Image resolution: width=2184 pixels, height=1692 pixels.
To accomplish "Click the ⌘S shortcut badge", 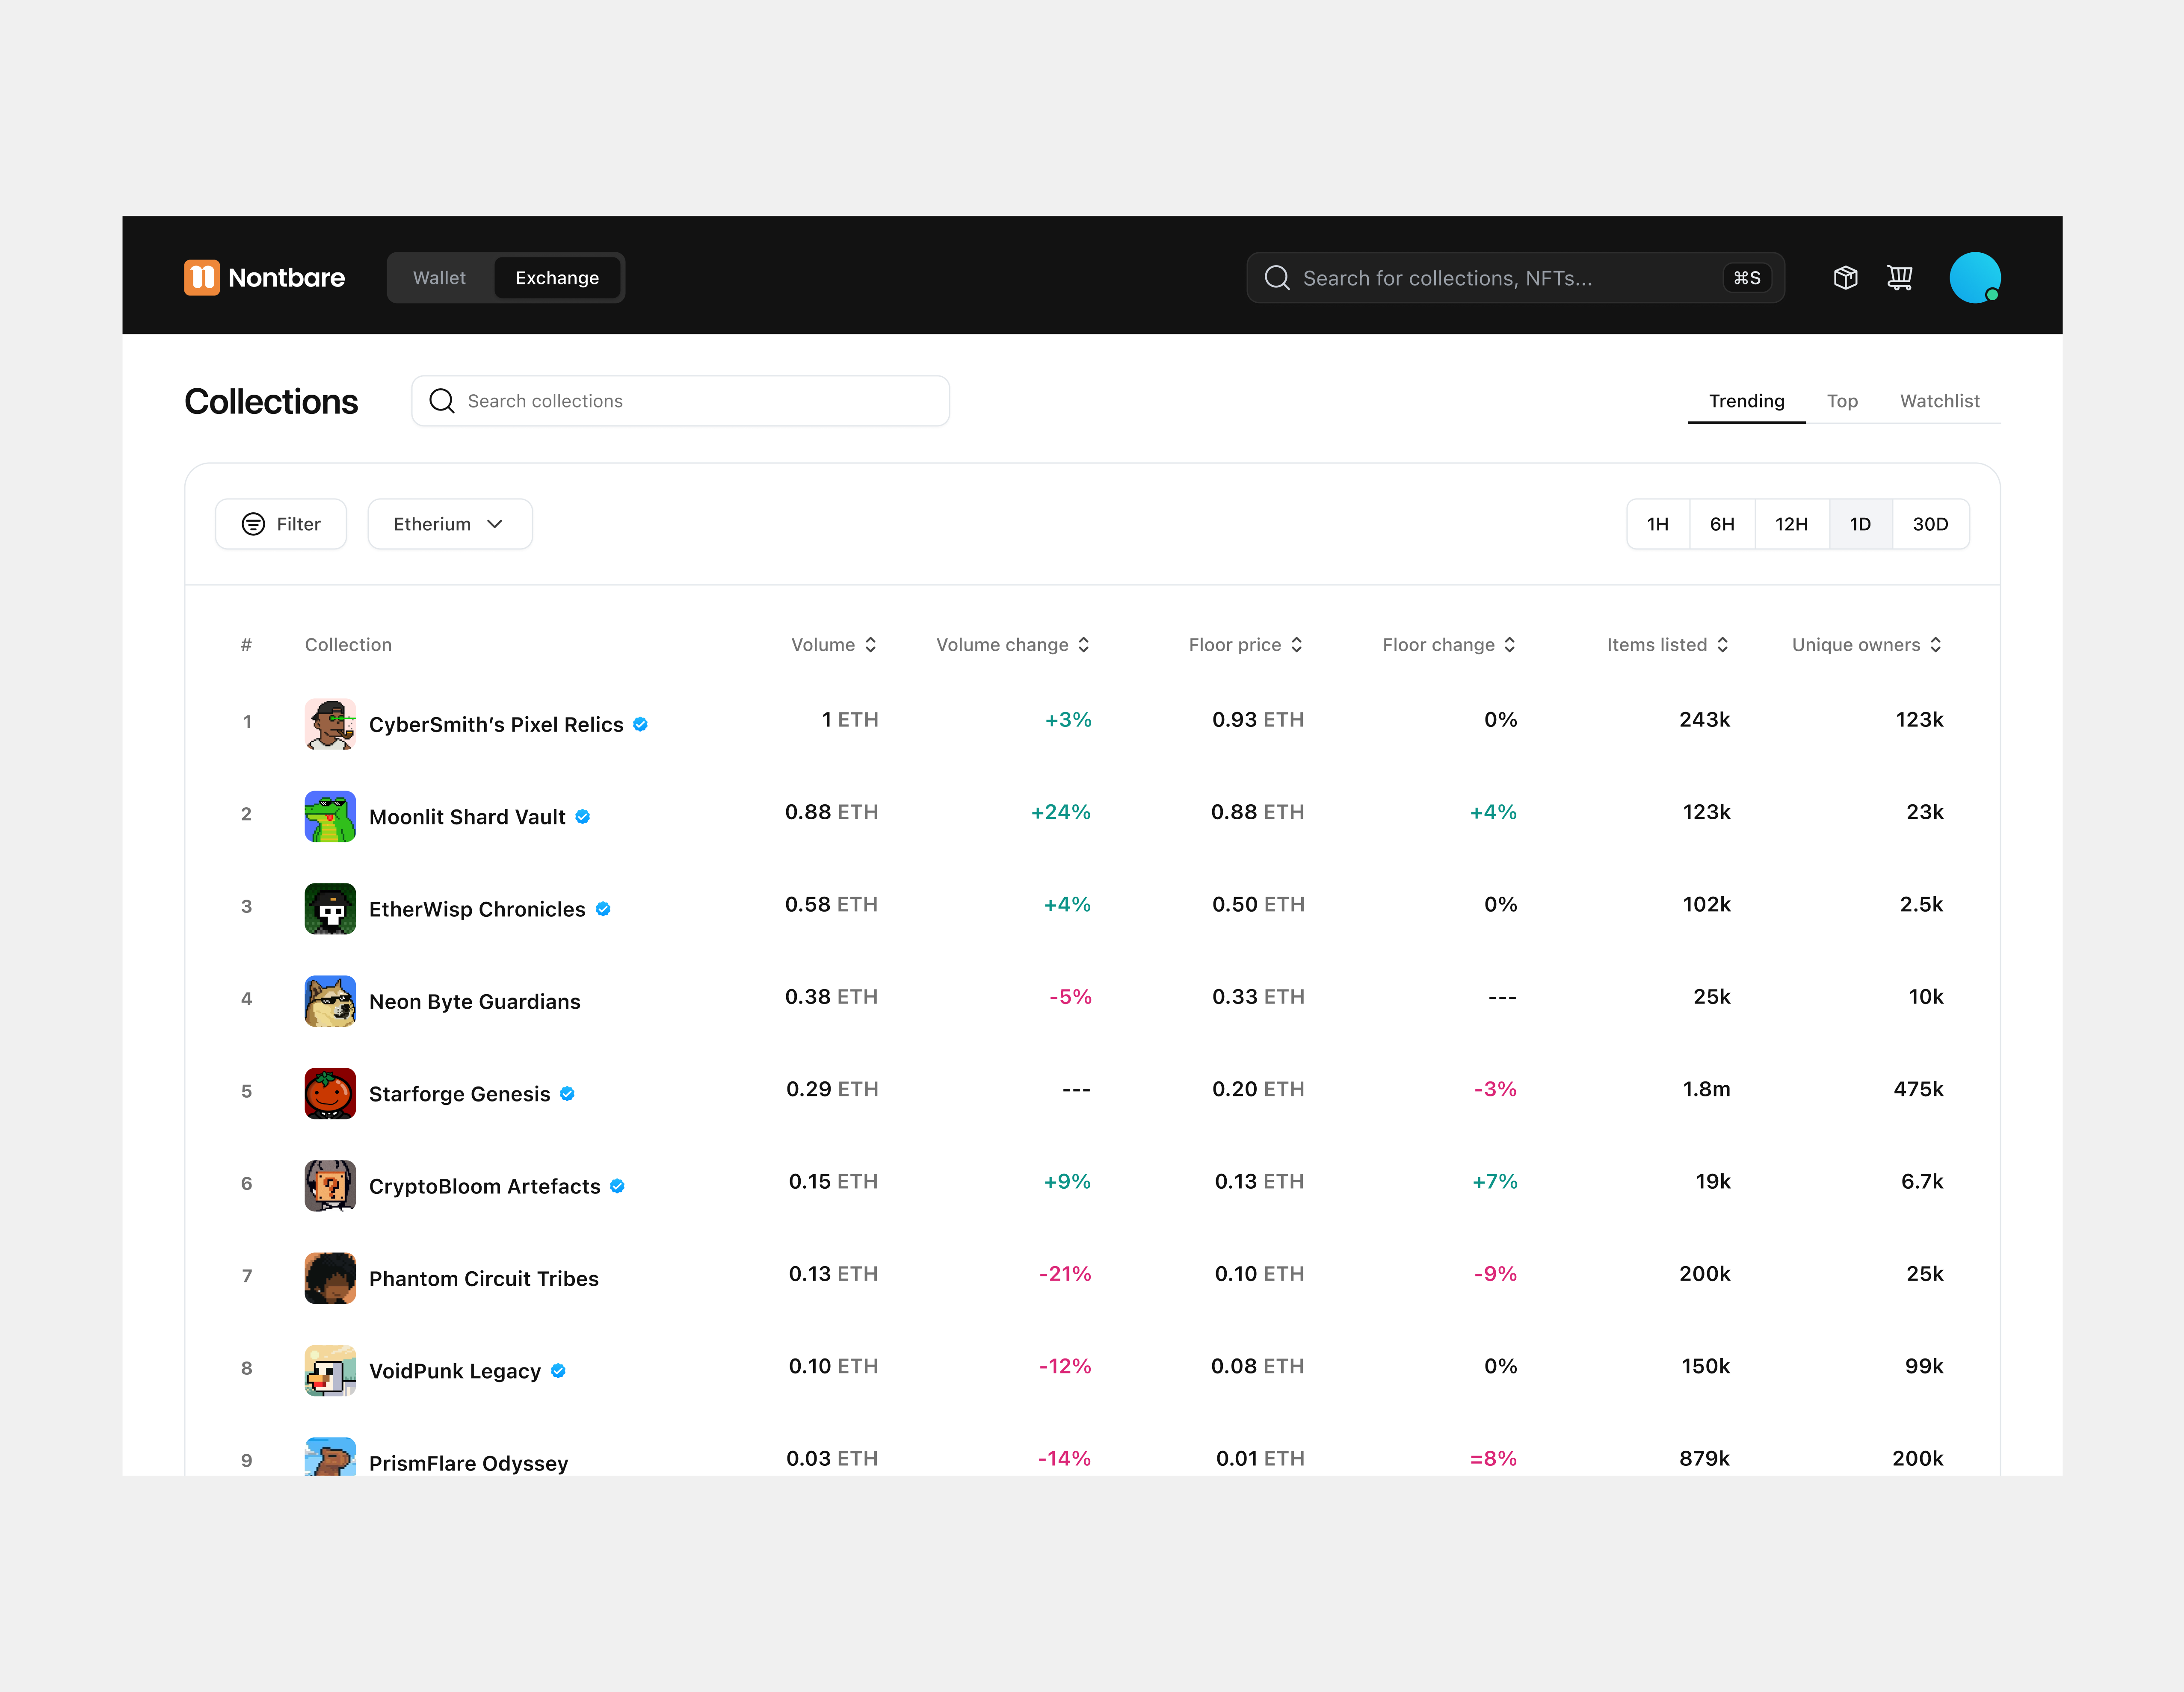I will 1747,278.
